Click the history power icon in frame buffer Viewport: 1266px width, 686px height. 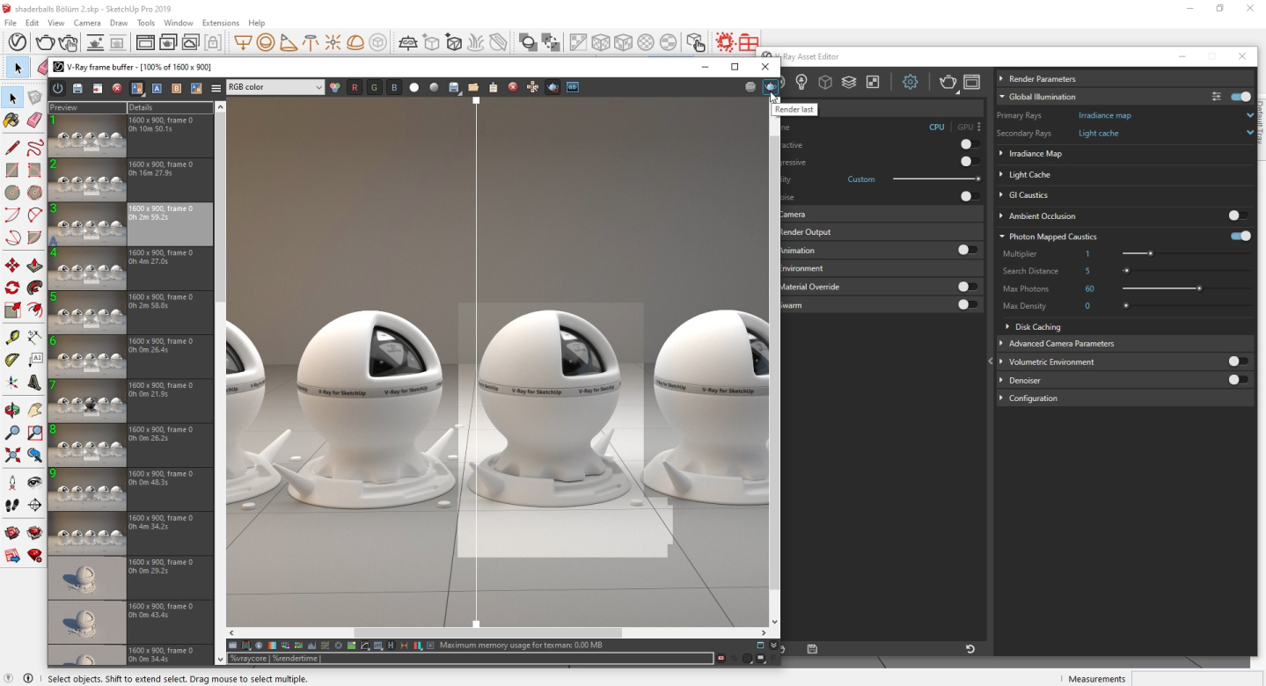point(58,88)
